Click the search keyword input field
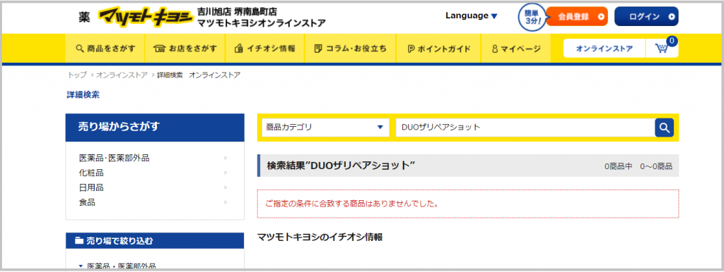This screenshot has width=724, height=272. point(525,128)
